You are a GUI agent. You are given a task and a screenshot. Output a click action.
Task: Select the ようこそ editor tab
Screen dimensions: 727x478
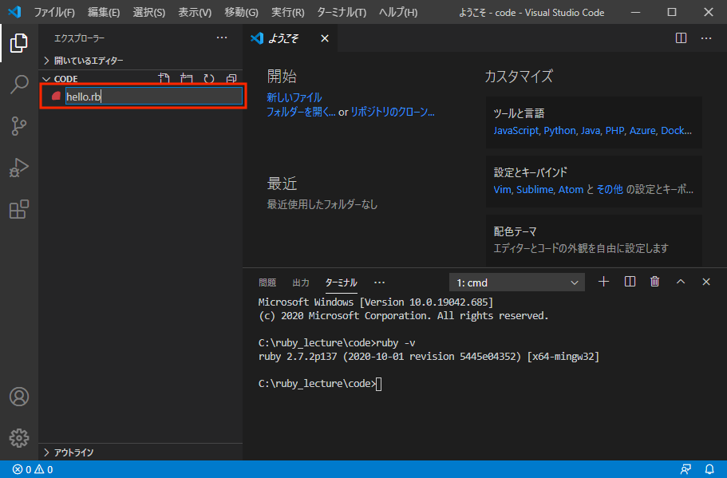pyautogui.click(x=283, y=38)
